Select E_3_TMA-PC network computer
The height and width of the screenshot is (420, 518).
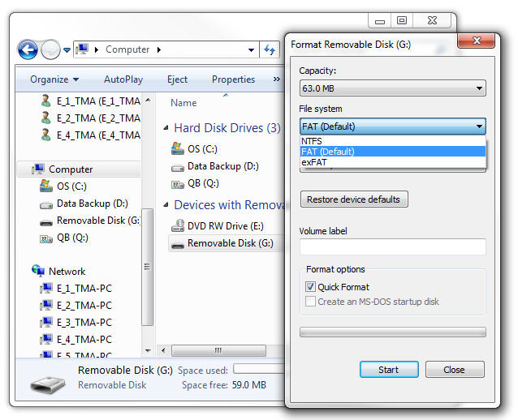click(76, 323)
